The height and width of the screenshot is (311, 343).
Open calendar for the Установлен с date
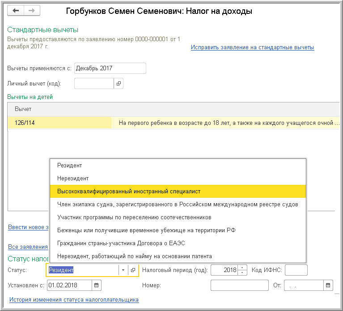[x=96, y=285]
